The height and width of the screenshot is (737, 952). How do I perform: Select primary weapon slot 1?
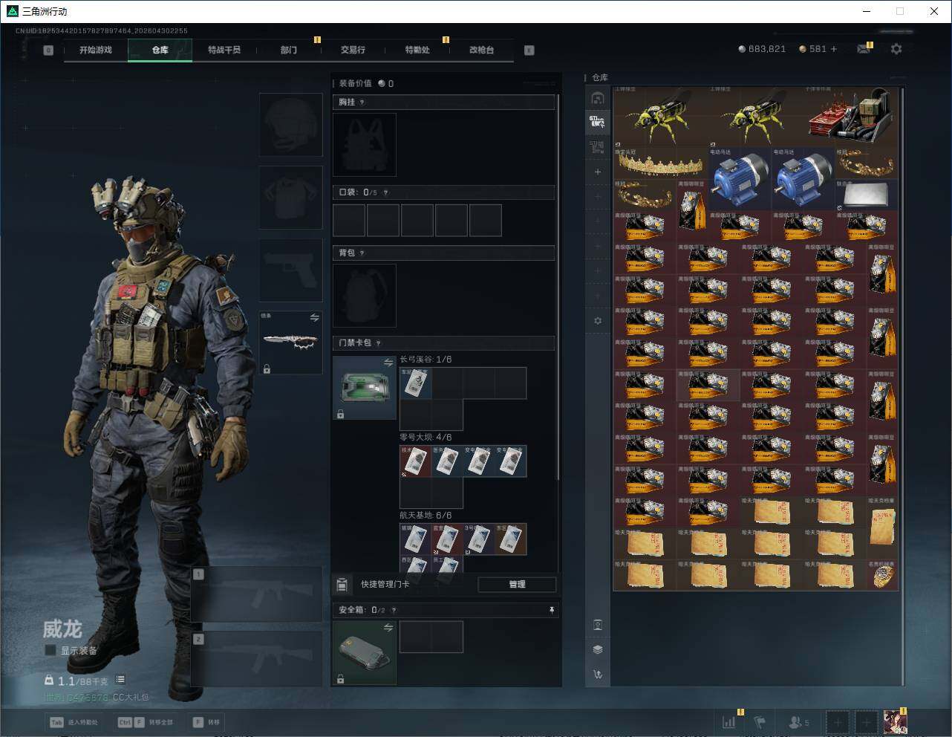tap(257, 594)
